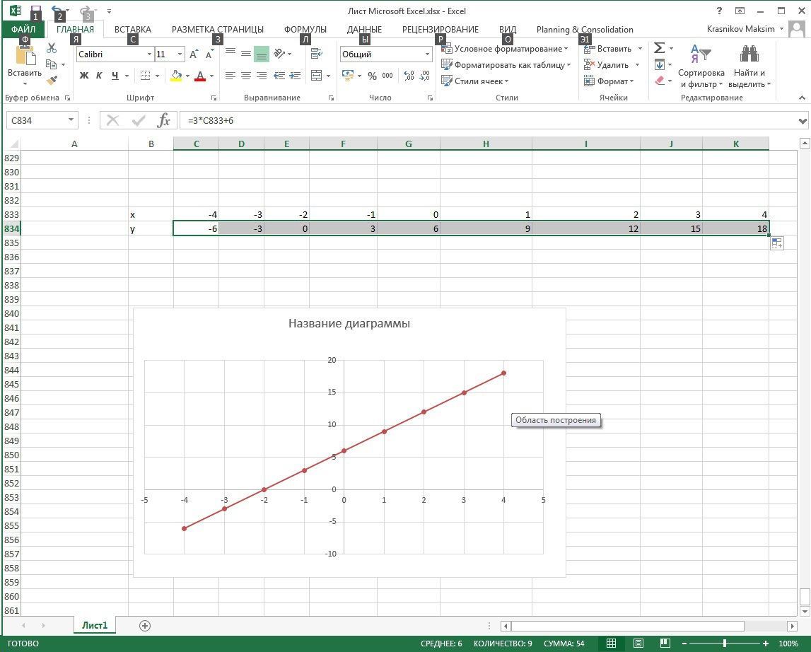Expand the Общий number format dropdown

[x=427, y=54]
